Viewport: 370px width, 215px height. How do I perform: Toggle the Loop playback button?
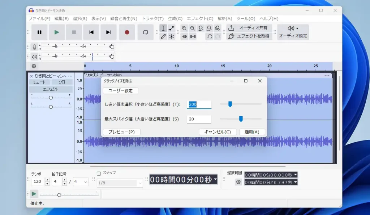145,32
